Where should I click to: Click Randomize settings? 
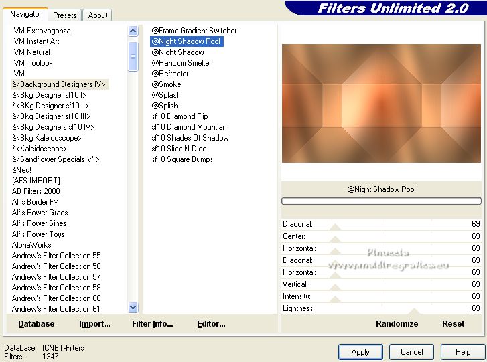(397, 324)
